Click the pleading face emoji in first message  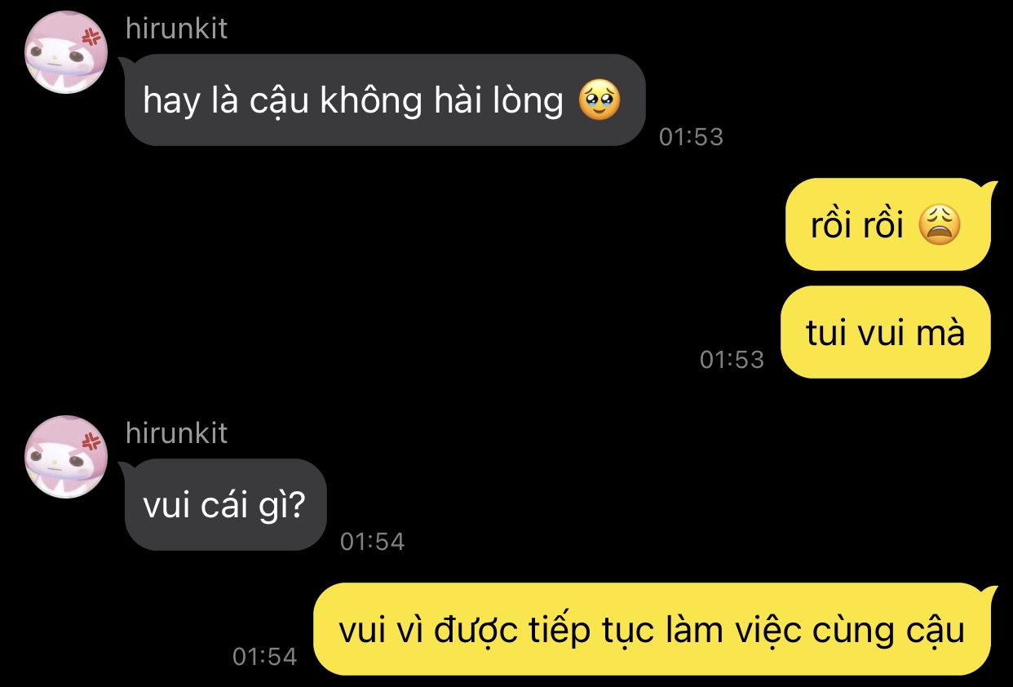(599, 101)
